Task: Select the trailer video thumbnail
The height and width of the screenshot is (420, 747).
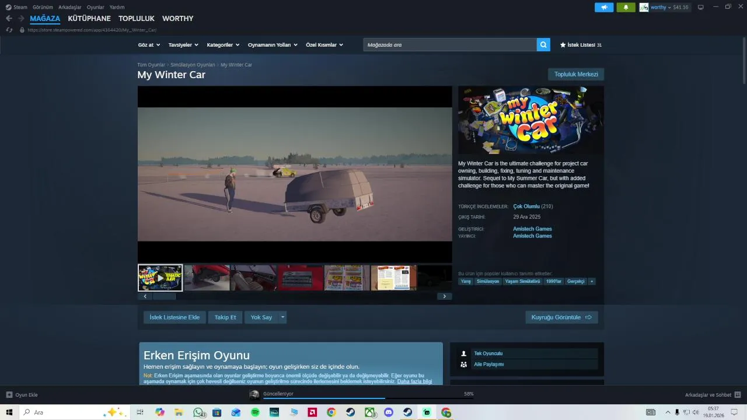Action: (x=160, y=278)
